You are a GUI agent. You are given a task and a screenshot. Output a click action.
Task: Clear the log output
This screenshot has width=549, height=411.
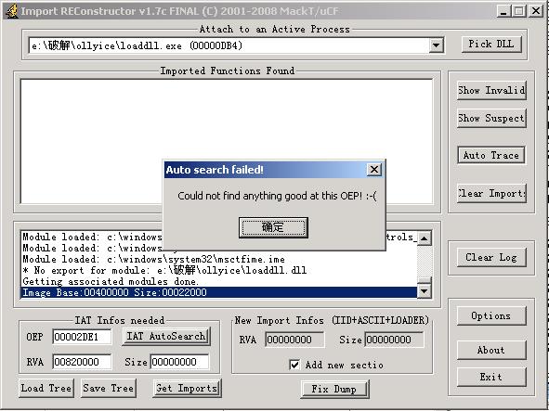tap(491, 257)
